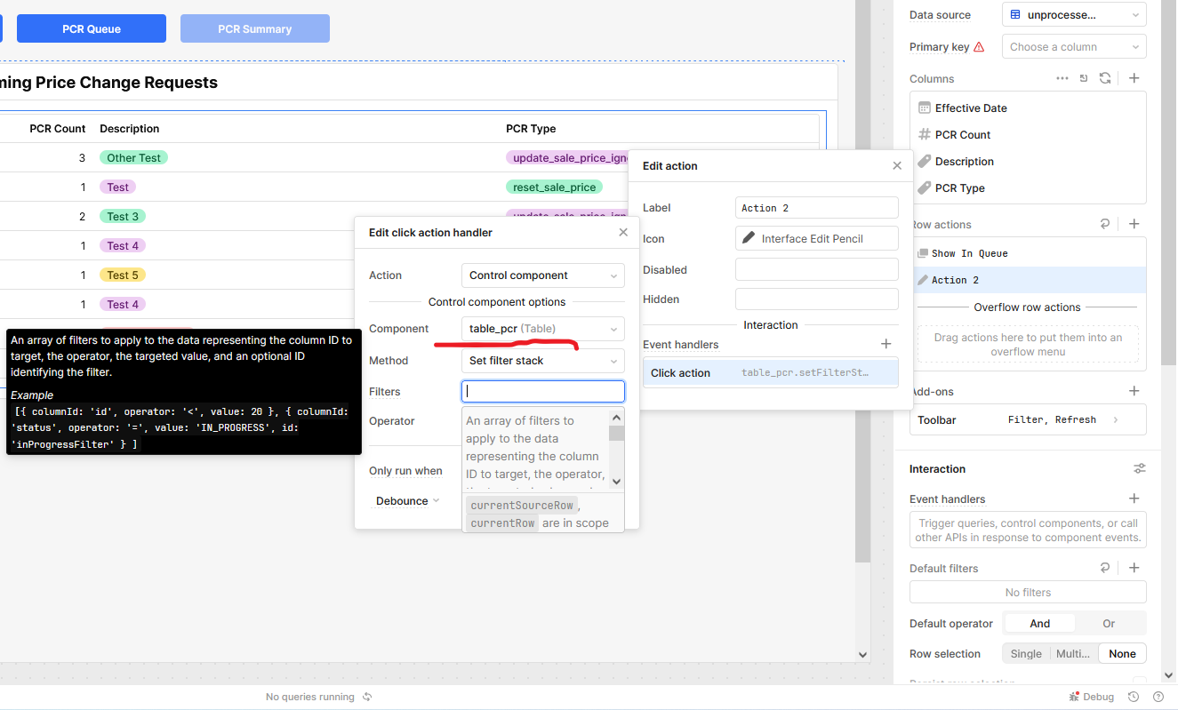Screen dimensions: 1178x710
Task: Add an event handler in the Edit action panel
Action: [886, 344]
